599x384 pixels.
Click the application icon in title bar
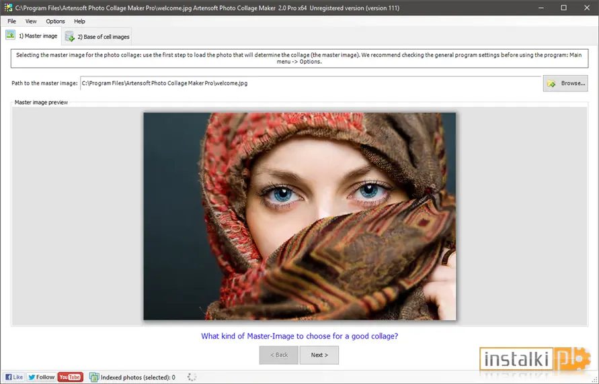[x=8, y=7]
